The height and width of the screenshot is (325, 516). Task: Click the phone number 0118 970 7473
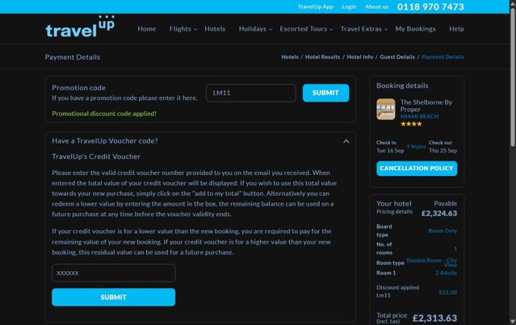(430, 7)
